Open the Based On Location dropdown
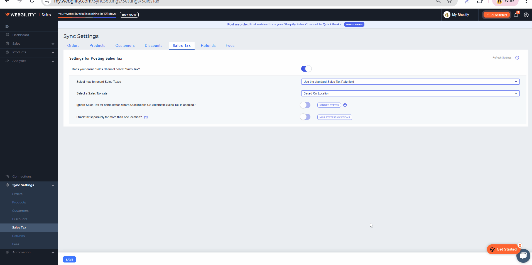The image size is (532, 265). pos(410,93)
